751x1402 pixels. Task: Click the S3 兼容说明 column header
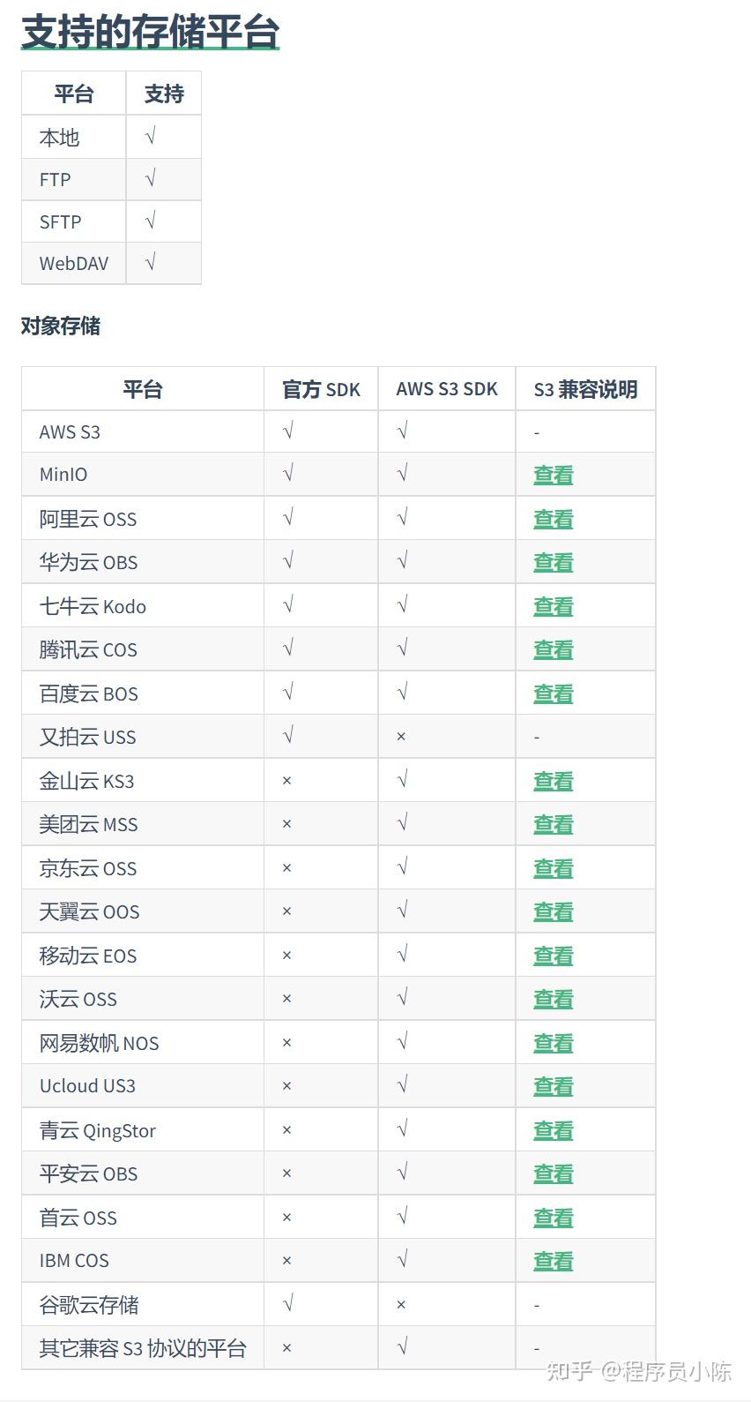coord(585,389)
